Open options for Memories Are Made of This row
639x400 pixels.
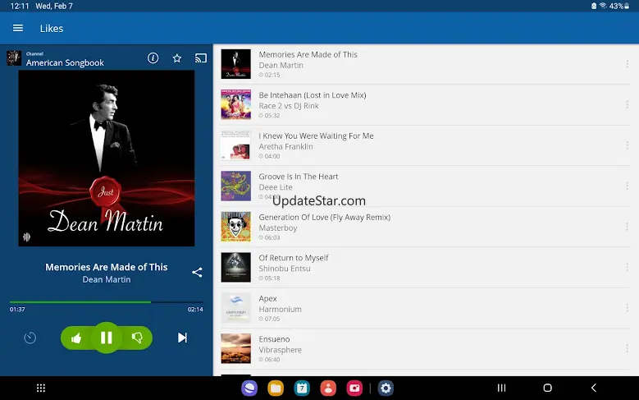(628, 64)
